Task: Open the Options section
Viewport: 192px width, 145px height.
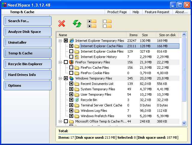Action: coord(28,86)
